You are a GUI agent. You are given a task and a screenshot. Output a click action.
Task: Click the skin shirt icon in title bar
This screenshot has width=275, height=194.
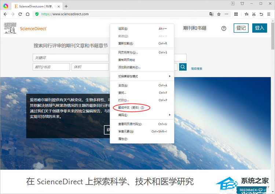point(242,4)
